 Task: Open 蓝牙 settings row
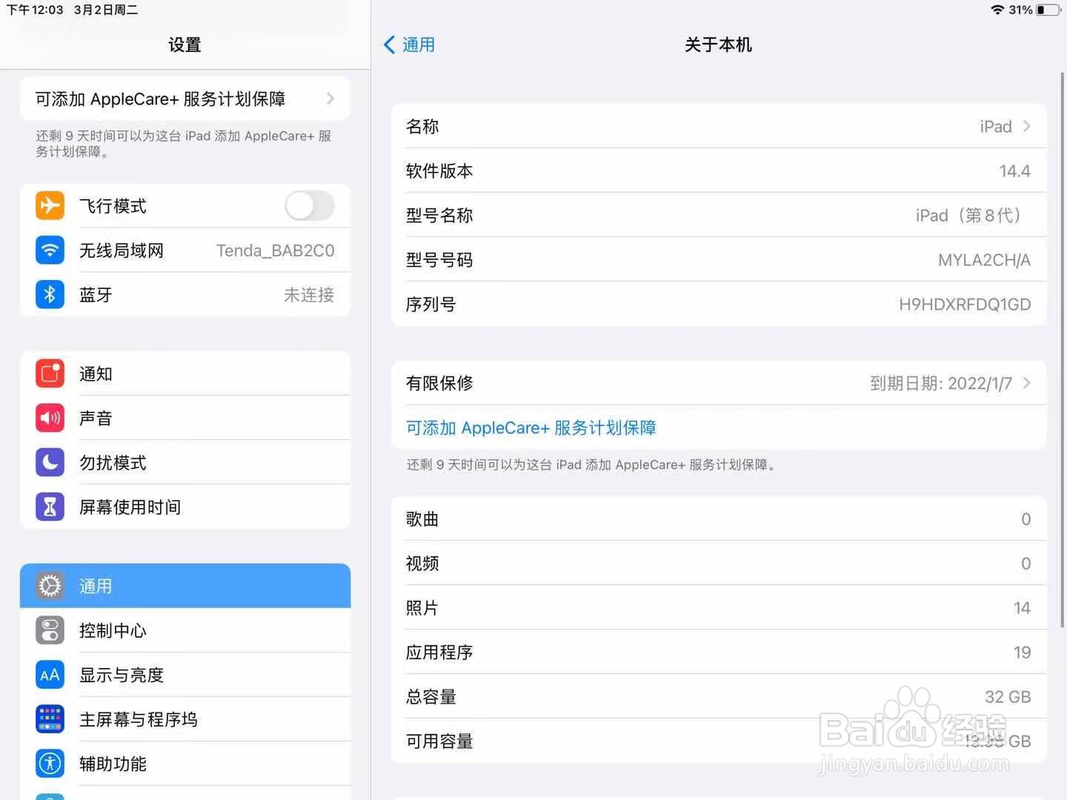pos(185,294)
